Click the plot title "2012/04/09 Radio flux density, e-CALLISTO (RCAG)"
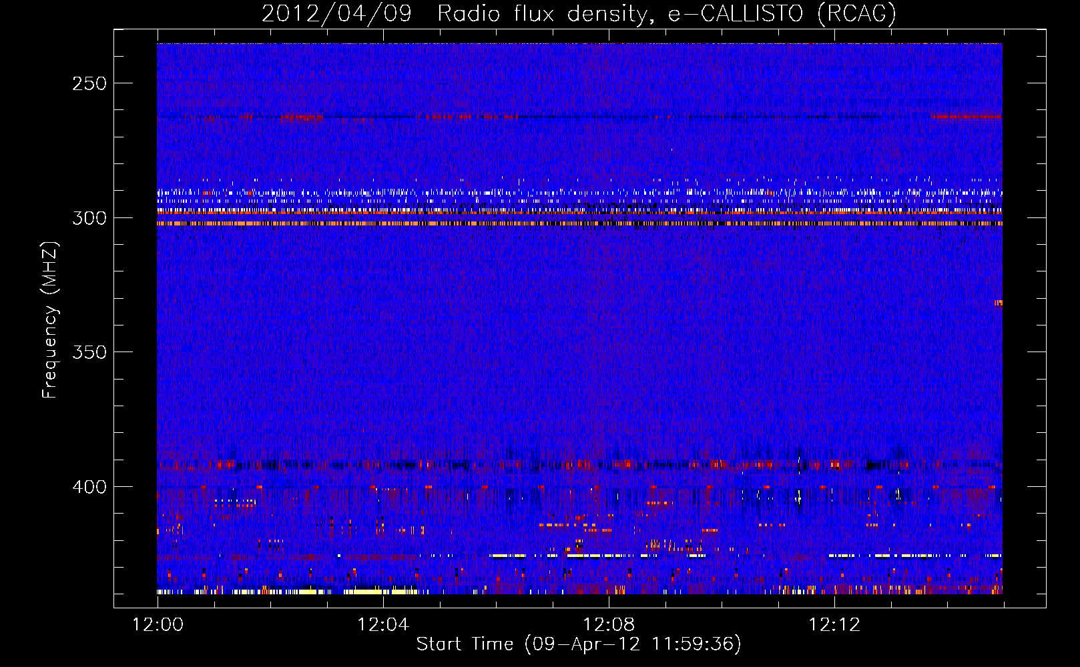 click(x=579, y=13)
